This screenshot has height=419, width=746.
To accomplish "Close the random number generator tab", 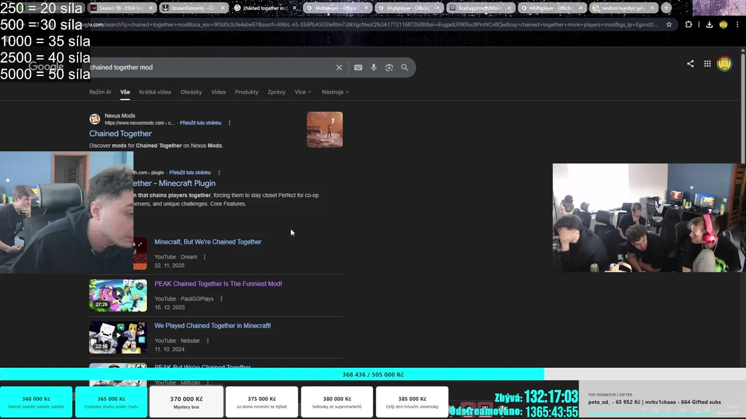I will click(652, 8).
